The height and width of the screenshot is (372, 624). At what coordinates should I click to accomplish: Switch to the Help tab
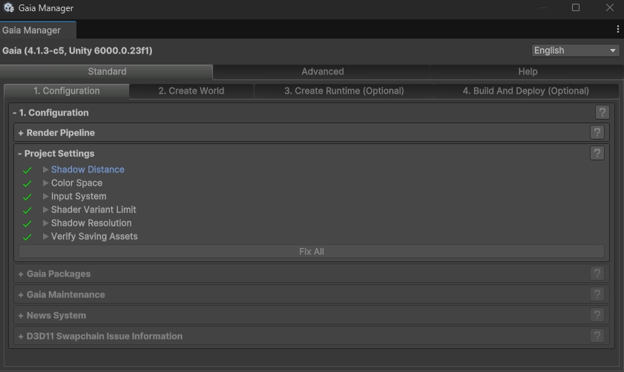(528, 72)
